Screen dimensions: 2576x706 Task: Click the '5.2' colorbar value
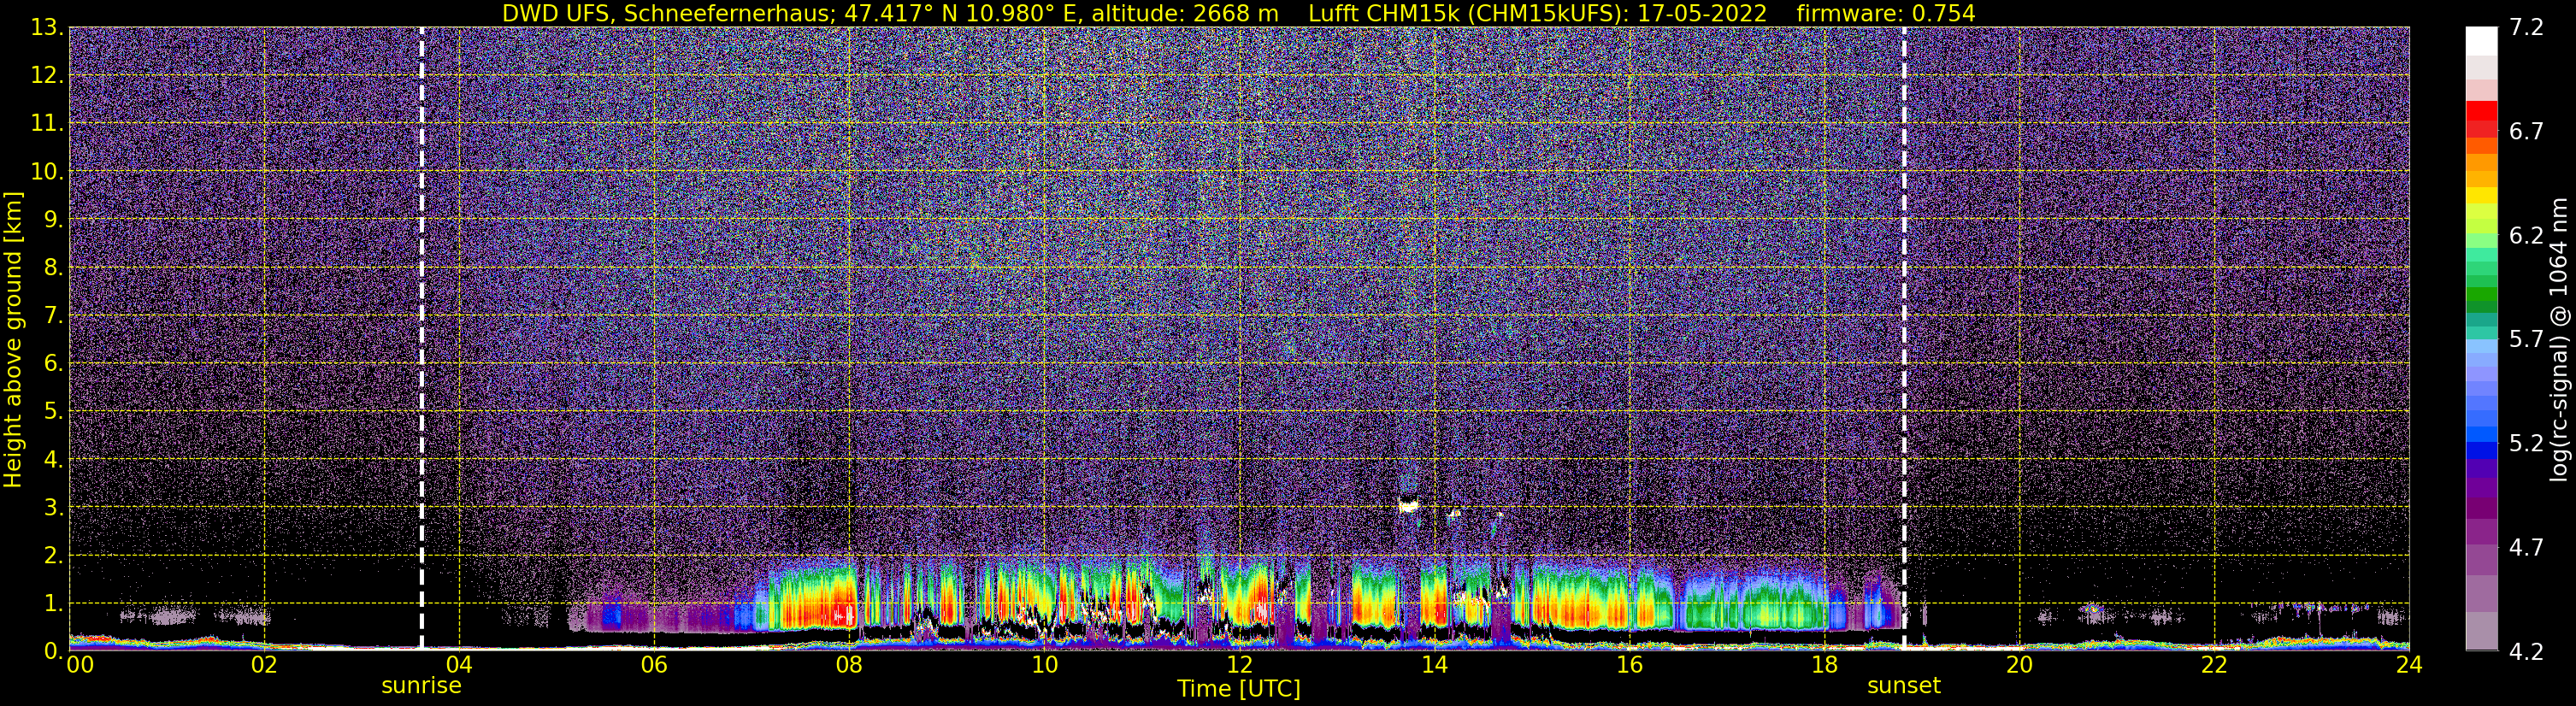(2527, 444)
